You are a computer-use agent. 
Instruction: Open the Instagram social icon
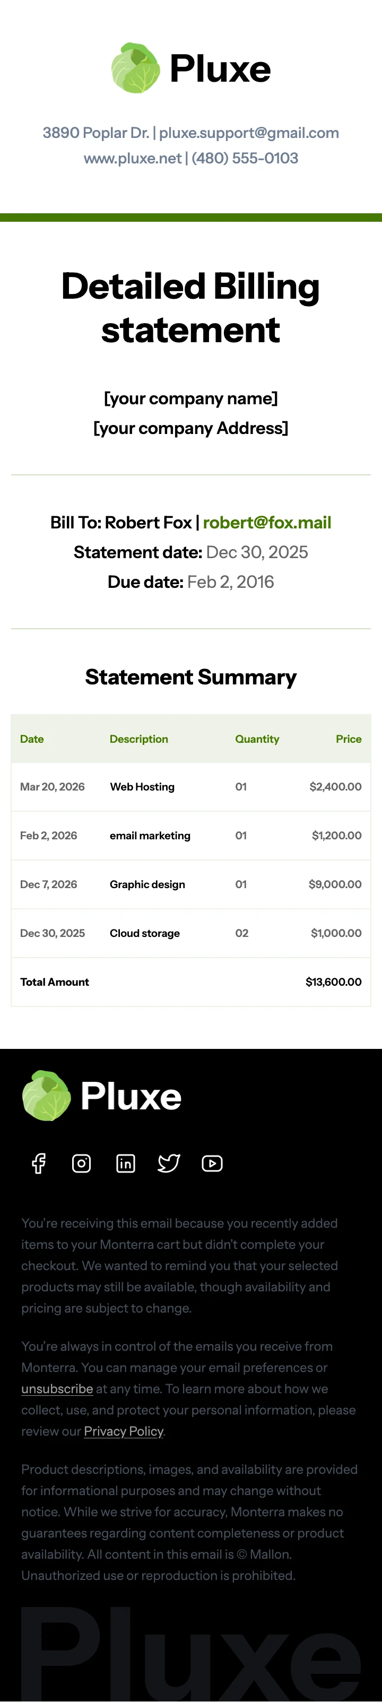click(81, 1163)
